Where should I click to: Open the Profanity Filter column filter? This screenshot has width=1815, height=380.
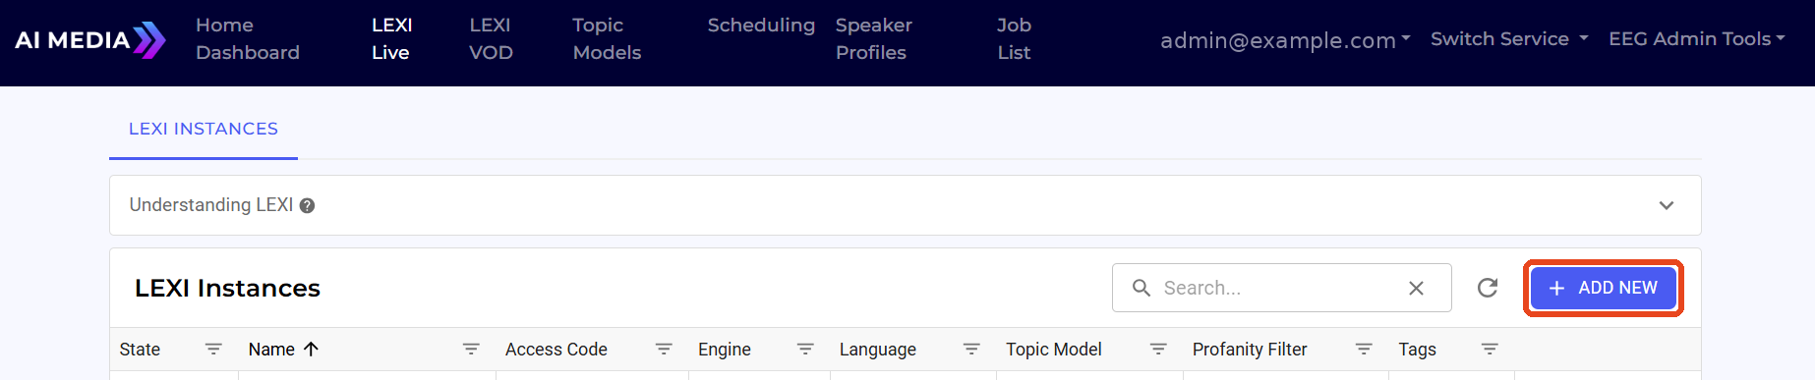[1364, 350]
